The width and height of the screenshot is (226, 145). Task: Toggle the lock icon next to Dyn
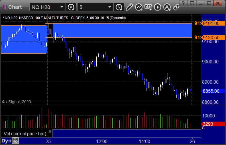(15, 141)
